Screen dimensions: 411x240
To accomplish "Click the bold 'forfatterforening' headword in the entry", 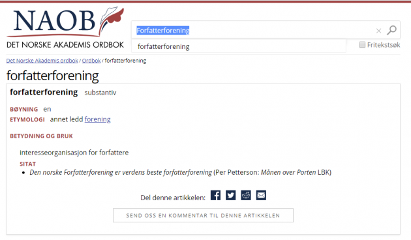I will tap(44, 92).
